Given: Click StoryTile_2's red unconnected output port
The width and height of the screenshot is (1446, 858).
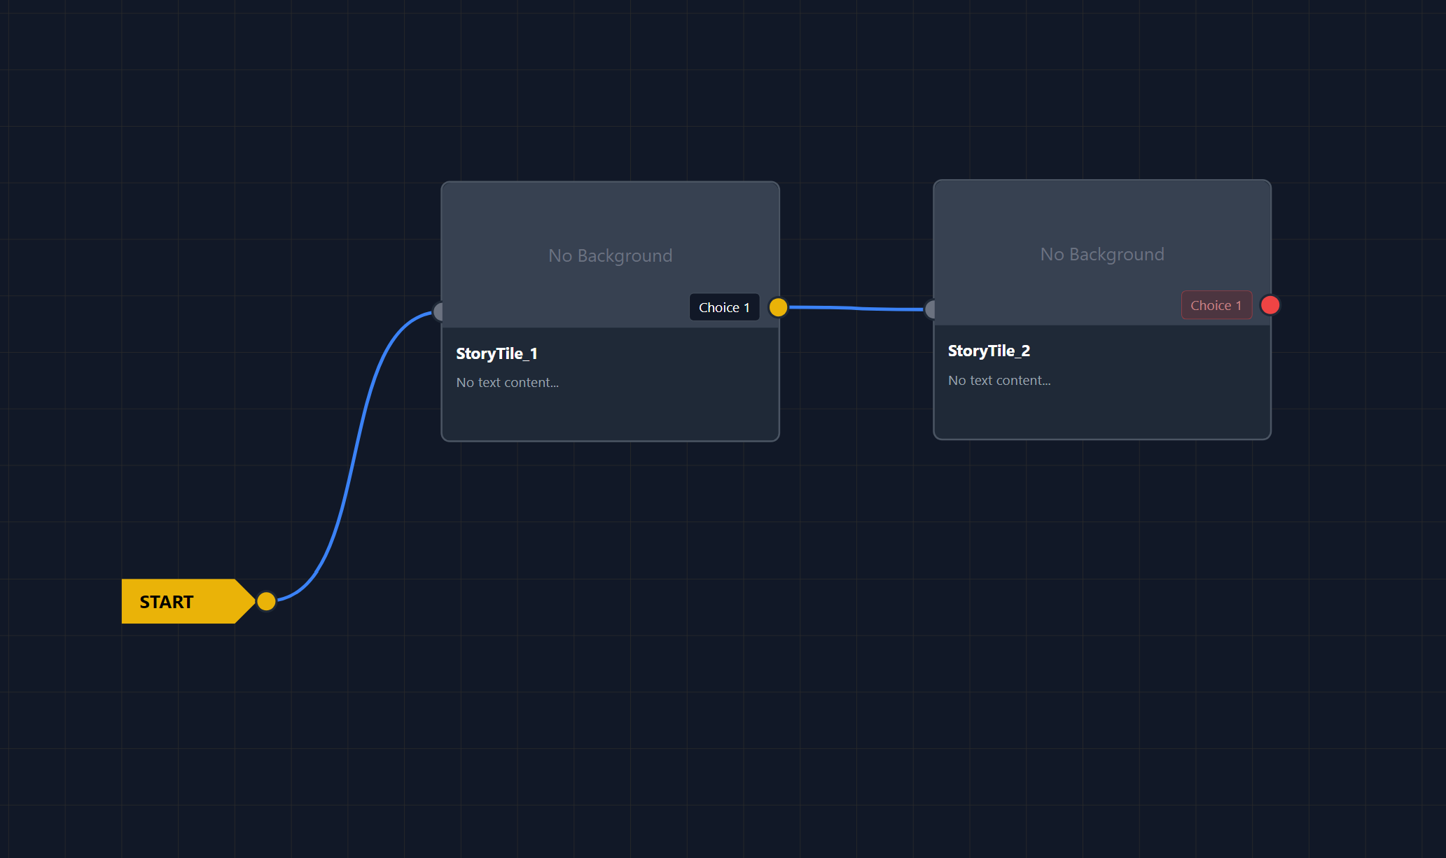Looking at the screenshot, I should [x=1270, y=305].
